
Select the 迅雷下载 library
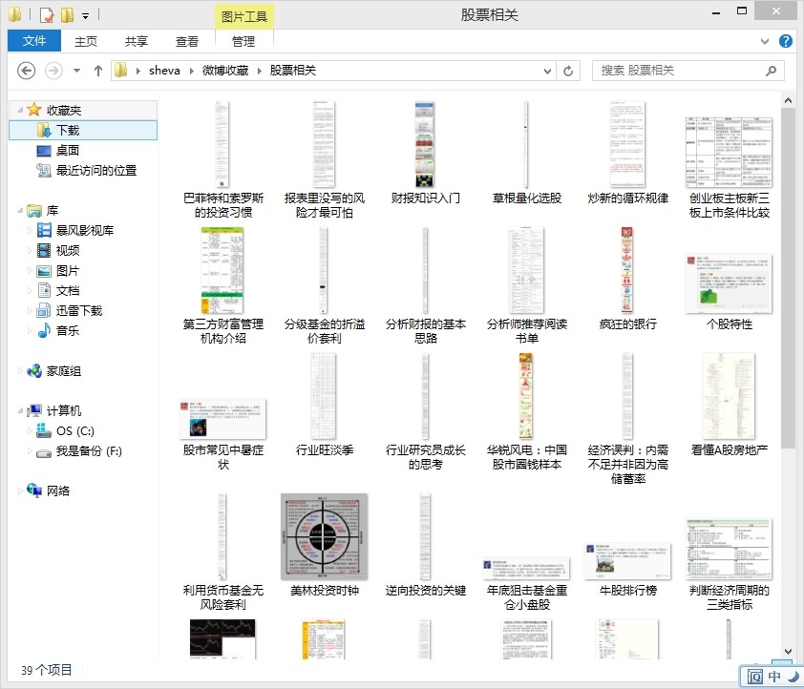pos(79,310)
